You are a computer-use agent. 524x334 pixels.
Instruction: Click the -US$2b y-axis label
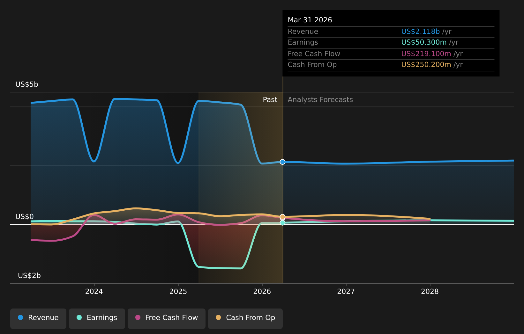[x=28, y=276]
